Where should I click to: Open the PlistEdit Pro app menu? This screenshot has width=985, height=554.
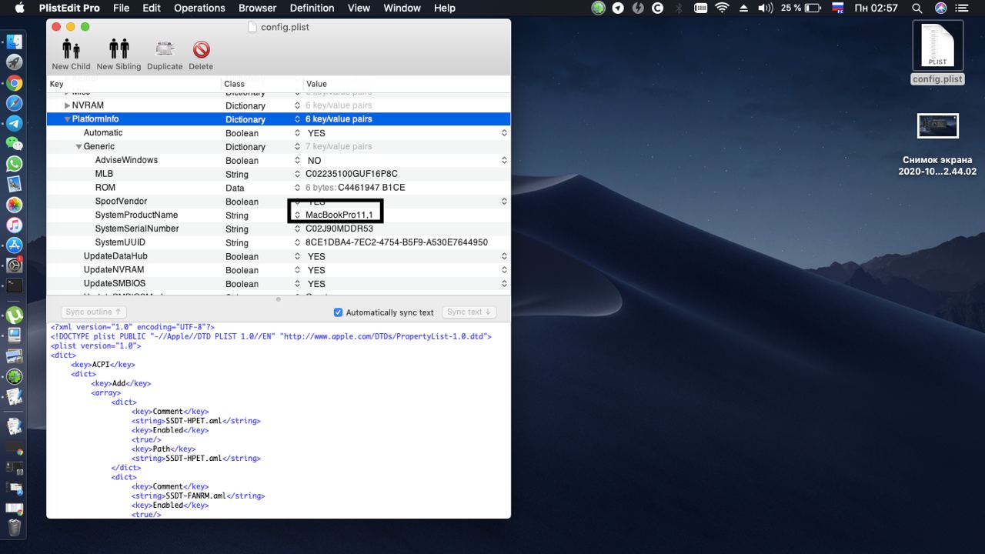[69, 8]
